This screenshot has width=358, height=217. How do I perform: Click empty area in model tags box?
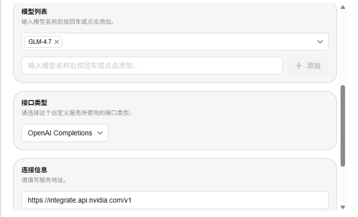(x=189, y=42)
